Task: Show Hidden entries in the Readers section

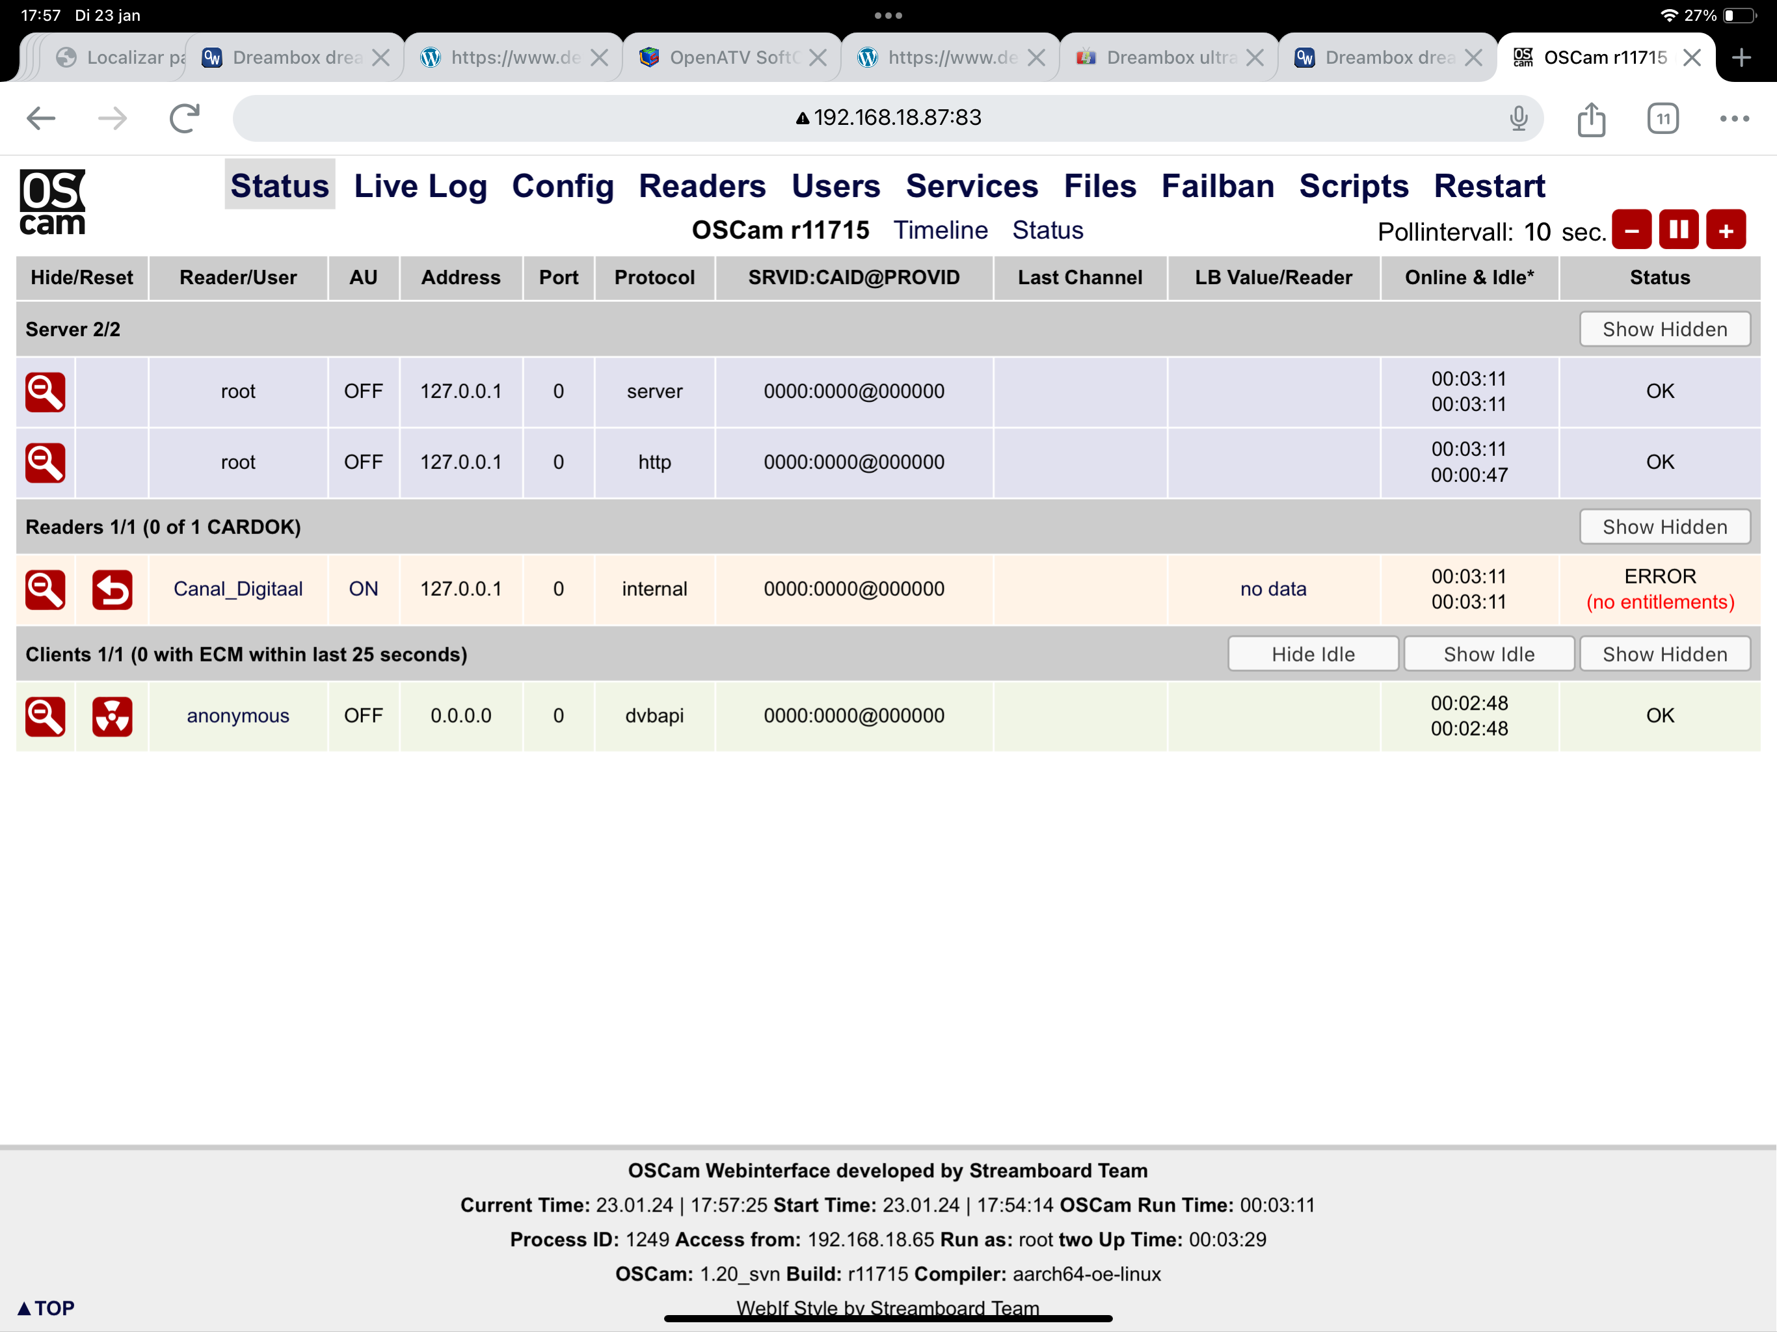Action: click(1664, 527)
